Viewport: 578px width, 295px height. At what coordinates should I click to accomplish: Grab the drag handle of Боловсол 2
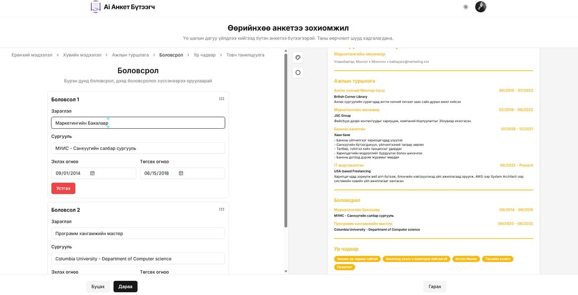click(x=222, y=209)
